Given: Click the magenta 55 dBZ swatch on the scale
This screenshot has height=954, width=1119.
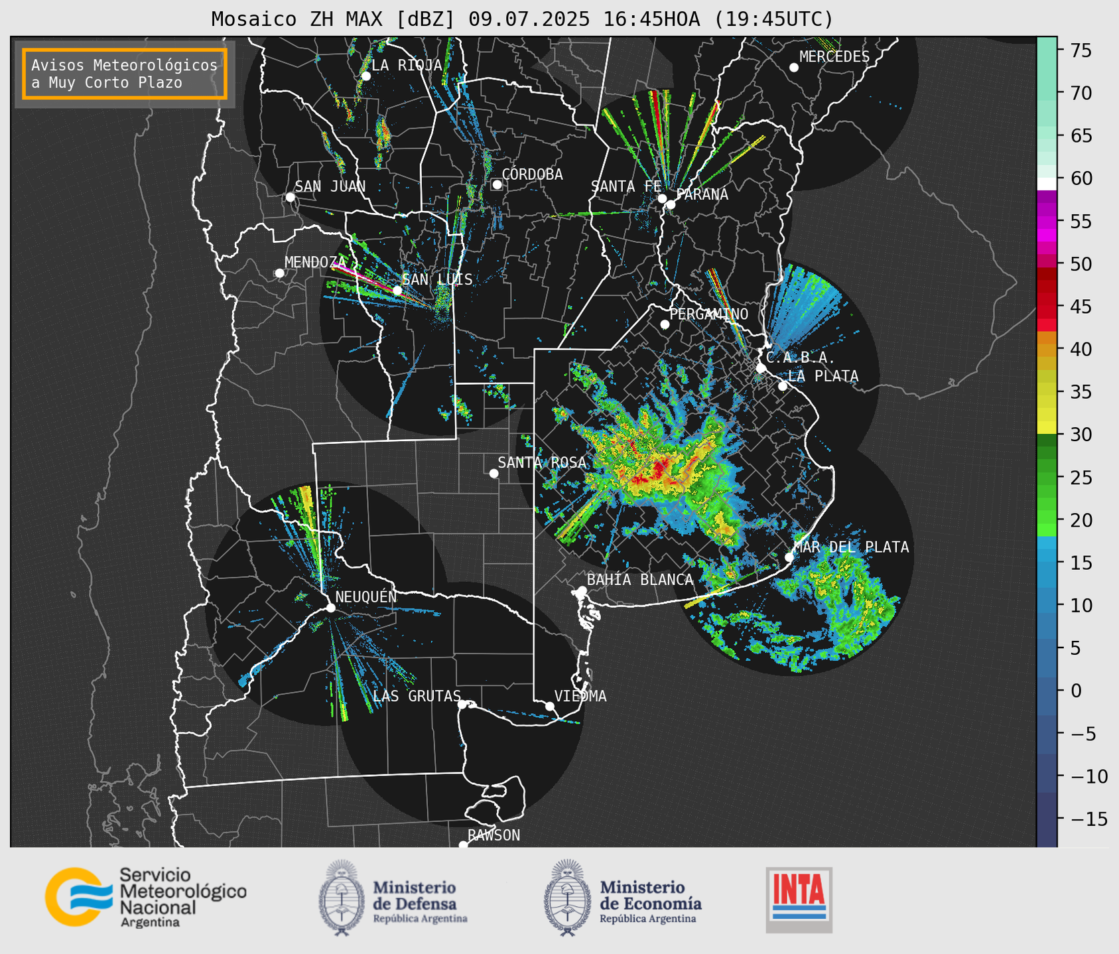Looking at the screenshot, I should [1047, 222].
